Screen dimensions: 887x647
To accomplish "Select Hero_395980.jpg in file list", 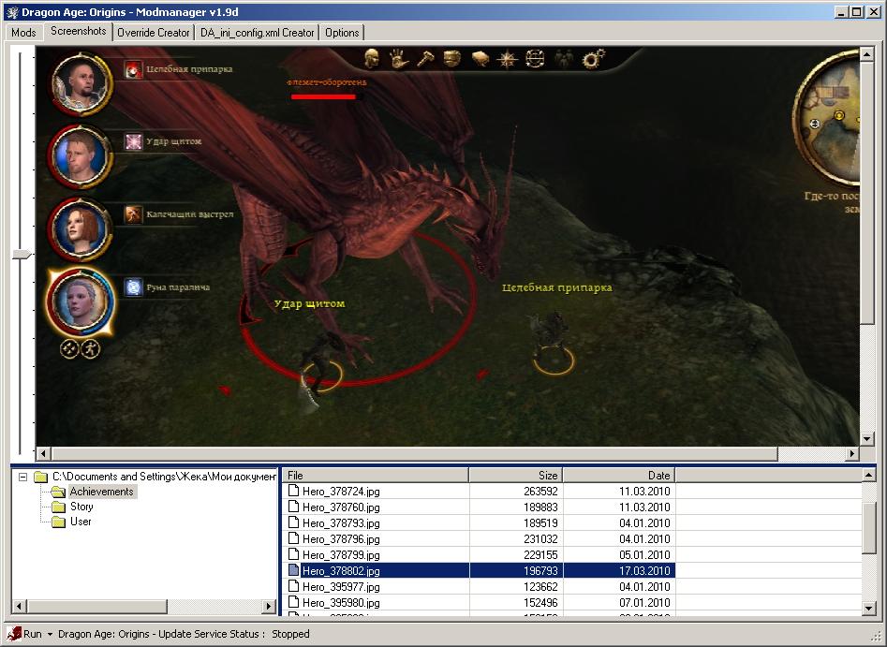I will click(341, 602).
